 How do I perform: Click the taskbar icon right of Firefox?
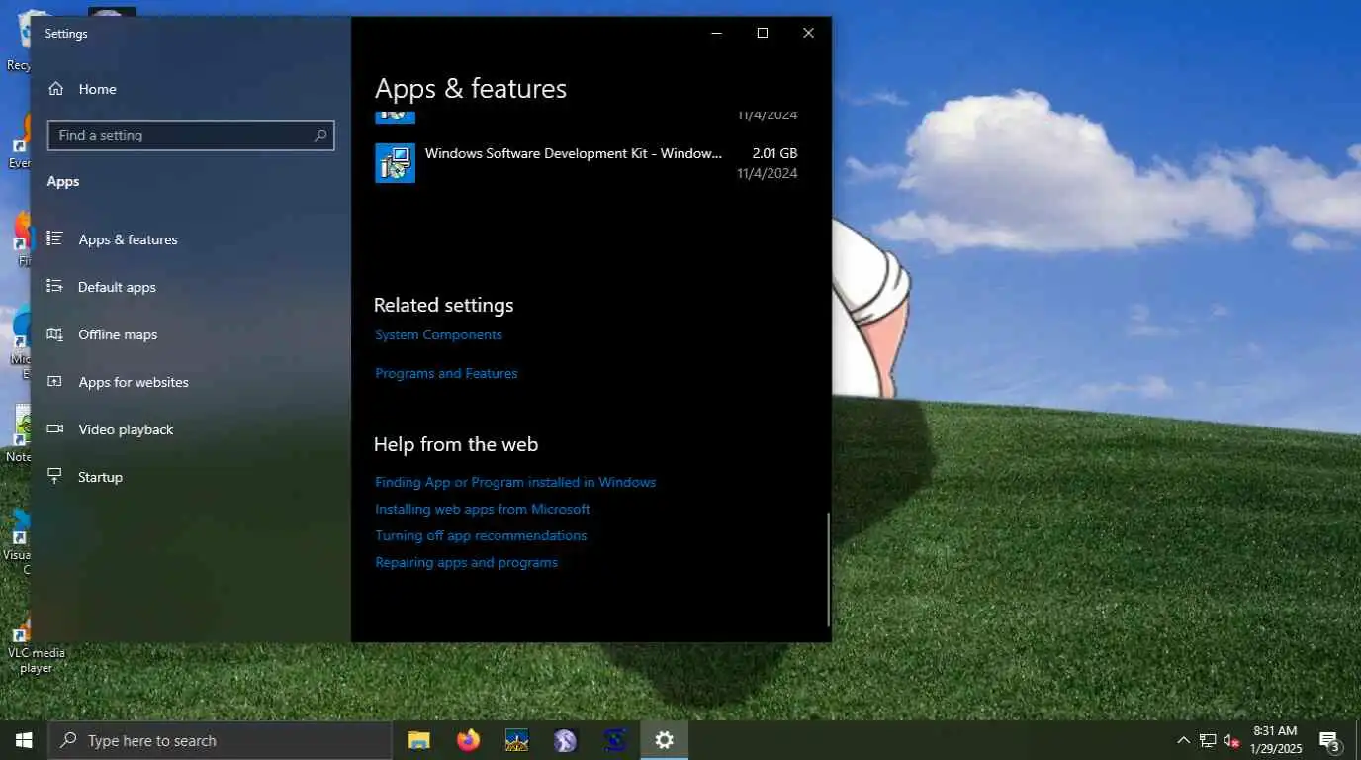(x=516, y=740)
